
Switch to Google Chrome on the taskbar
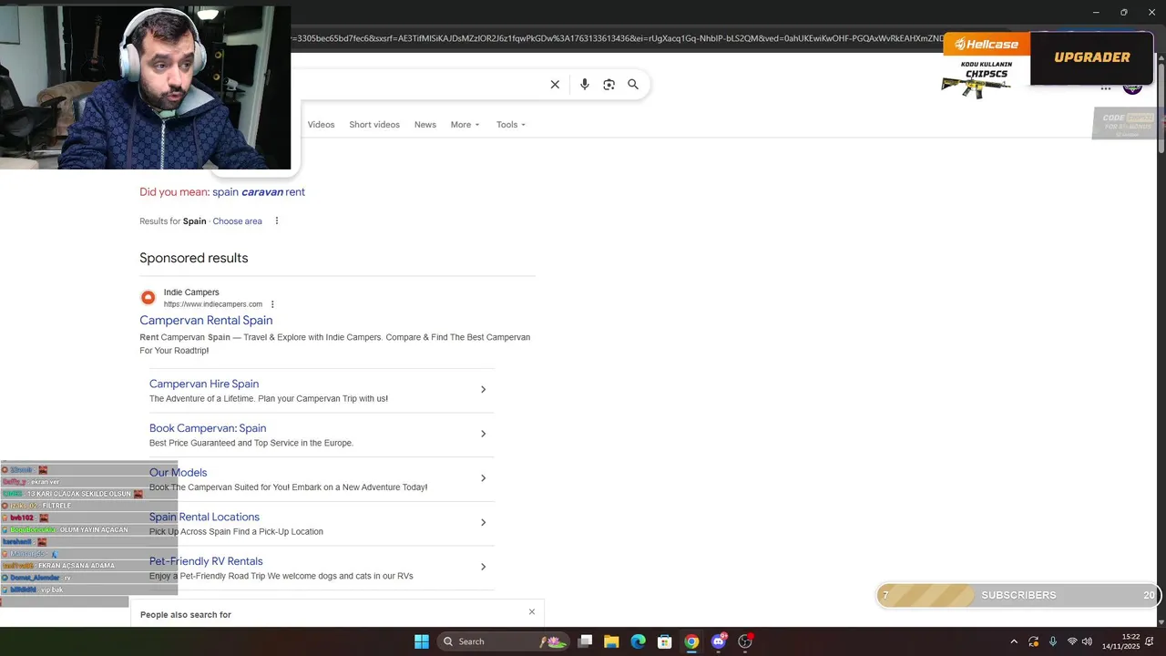coord(691,641)
